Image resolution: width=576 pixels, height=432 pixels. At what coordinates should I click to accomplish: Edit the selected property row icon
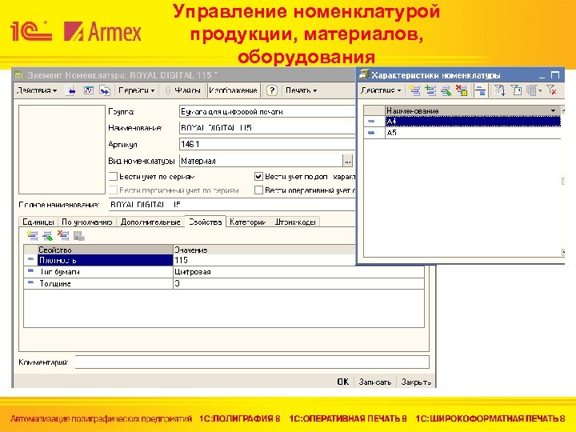pyautogui.click(x=48, y=236)
